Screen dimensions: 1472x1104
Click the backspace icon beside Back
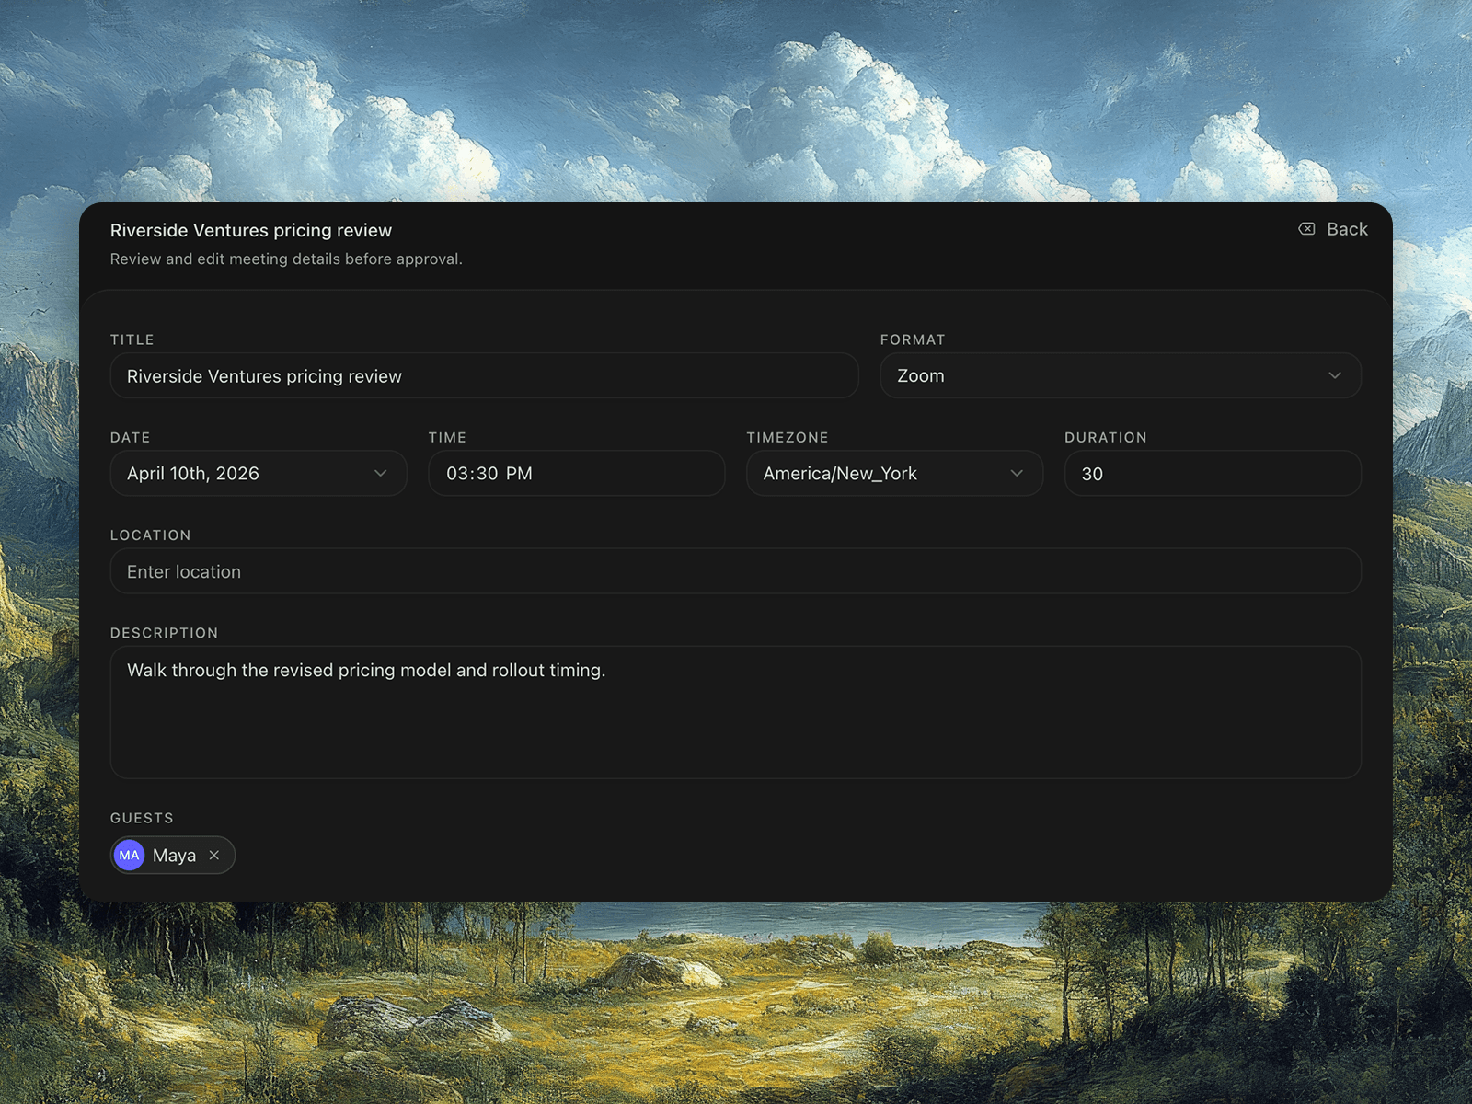click(x=1306, y=229)
